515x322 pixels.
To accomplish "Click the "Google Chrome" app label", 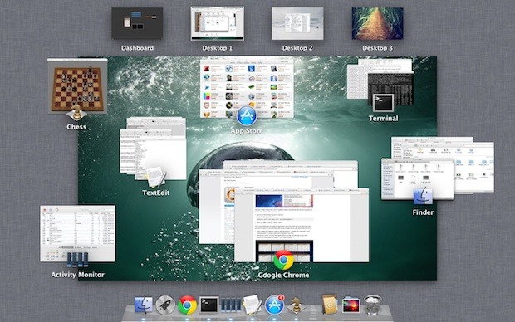I will (x=283, y=275).
